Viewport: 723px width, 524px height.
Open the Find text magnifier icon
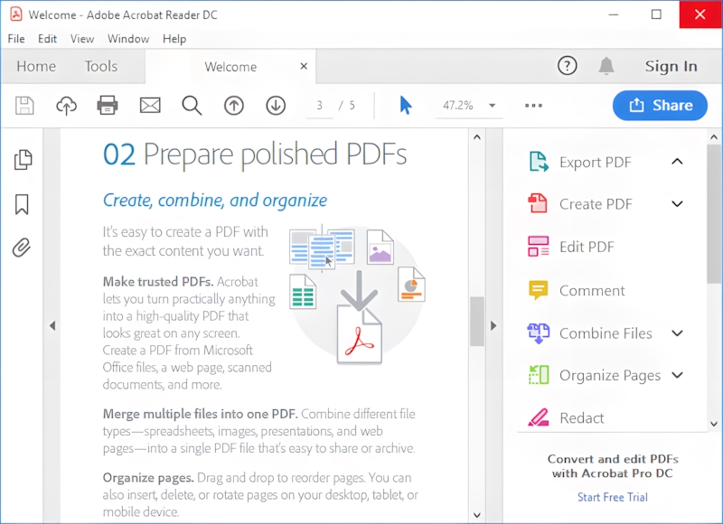pyautogui.click(x=192, y=106)
